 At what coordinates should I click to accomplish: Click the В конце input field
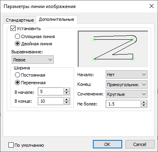pyautogui.click(x=51, y=101)
